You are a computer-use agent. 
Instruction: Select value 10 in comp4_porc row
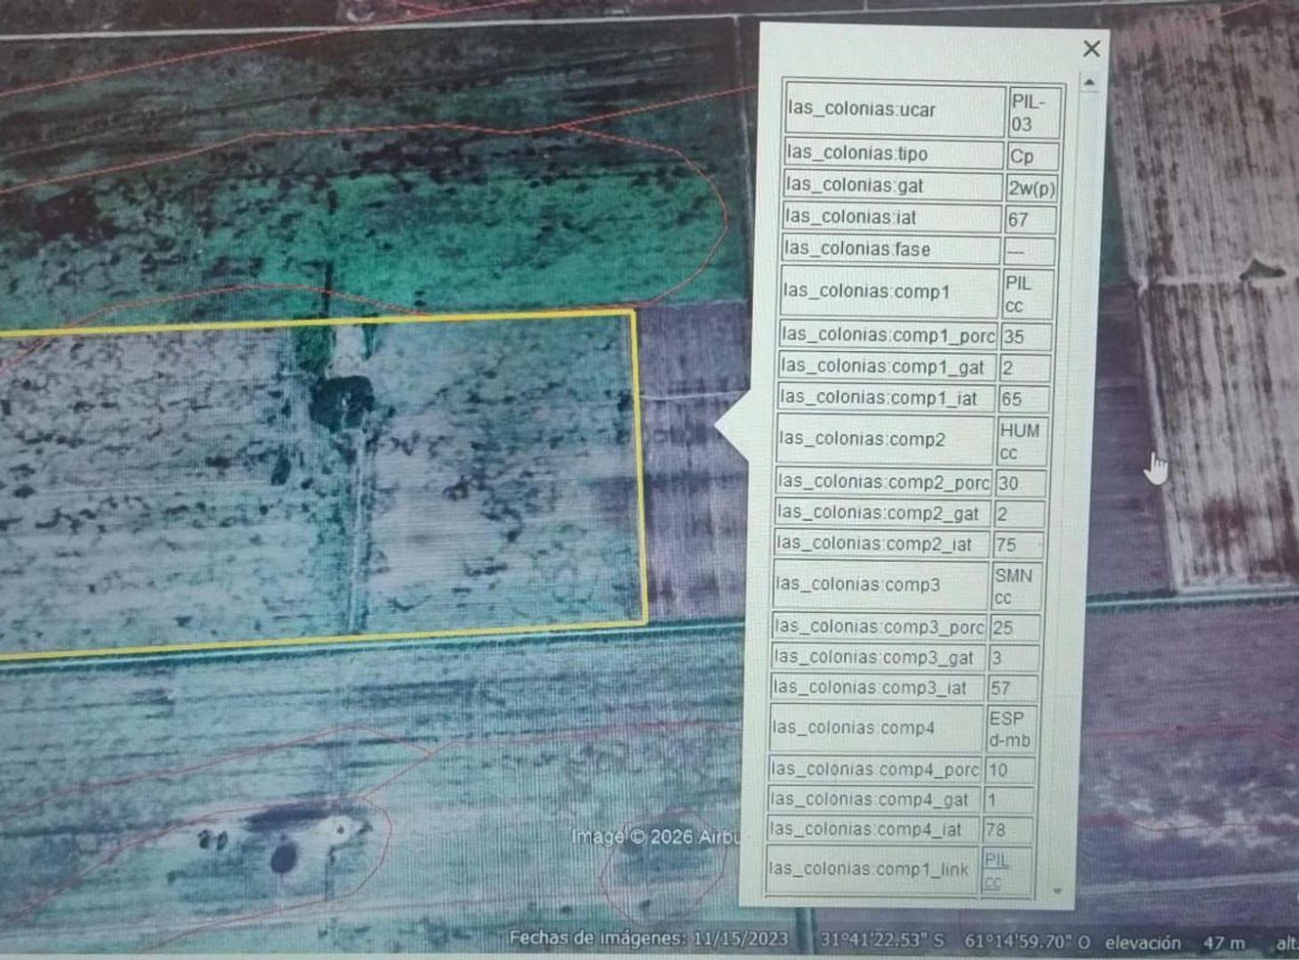1009,770
